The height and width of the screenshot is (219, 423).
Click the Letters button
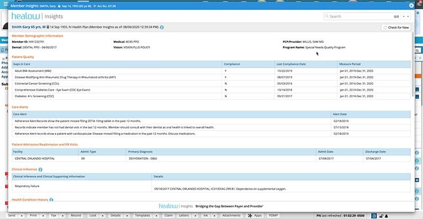click(x=183, y=215)
